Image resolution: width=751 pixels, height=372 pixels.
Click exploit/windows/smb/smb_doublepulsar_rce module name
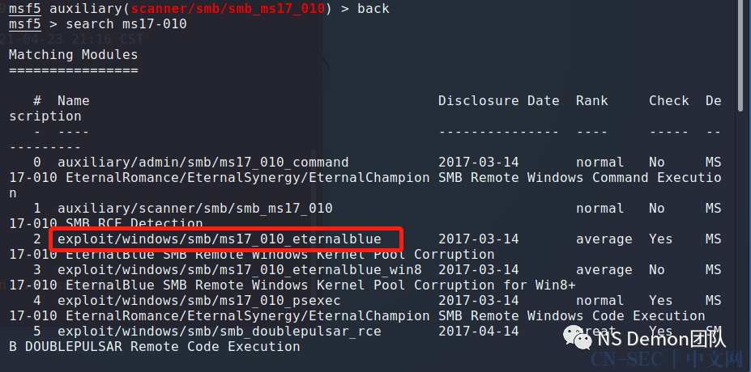tap(220, 332)
